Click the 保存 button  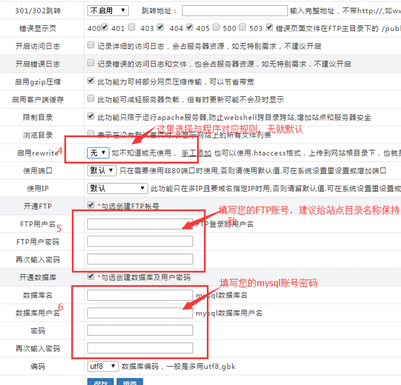[100, 382]
